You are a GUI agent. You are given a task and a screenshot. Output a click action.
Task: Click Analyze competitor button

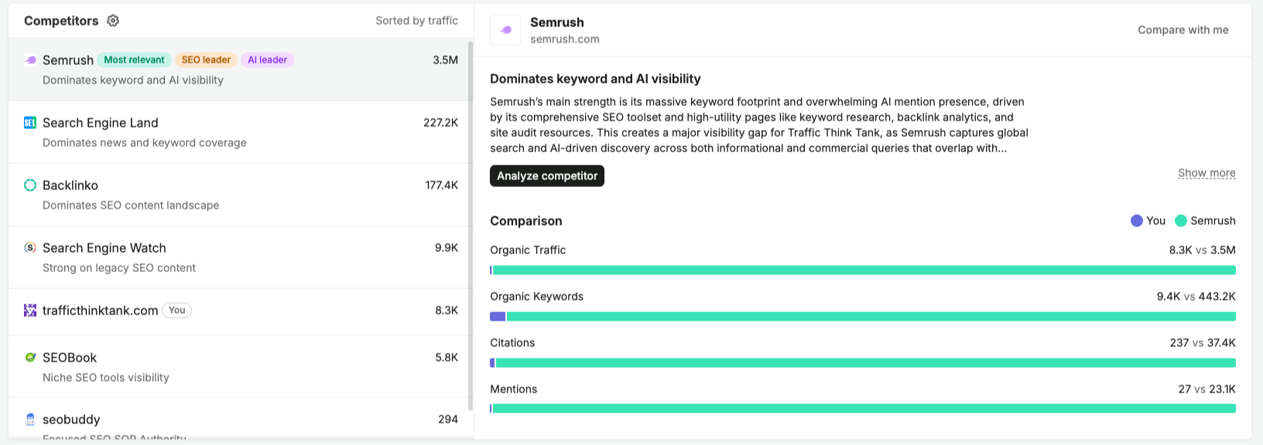547,176
